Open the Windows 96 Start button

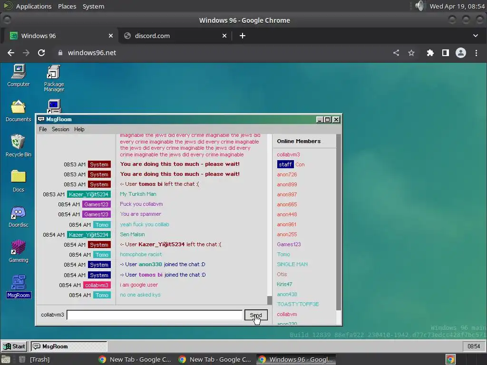(14, 346)
